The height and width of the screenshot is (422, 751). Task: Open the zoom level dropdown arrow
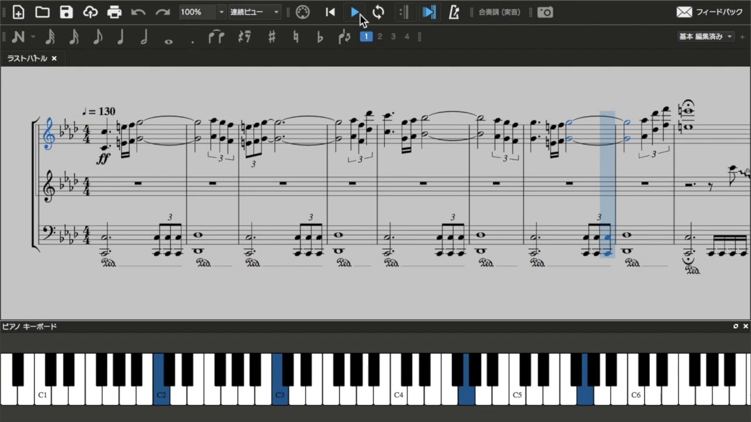click(x=221, y=12)
